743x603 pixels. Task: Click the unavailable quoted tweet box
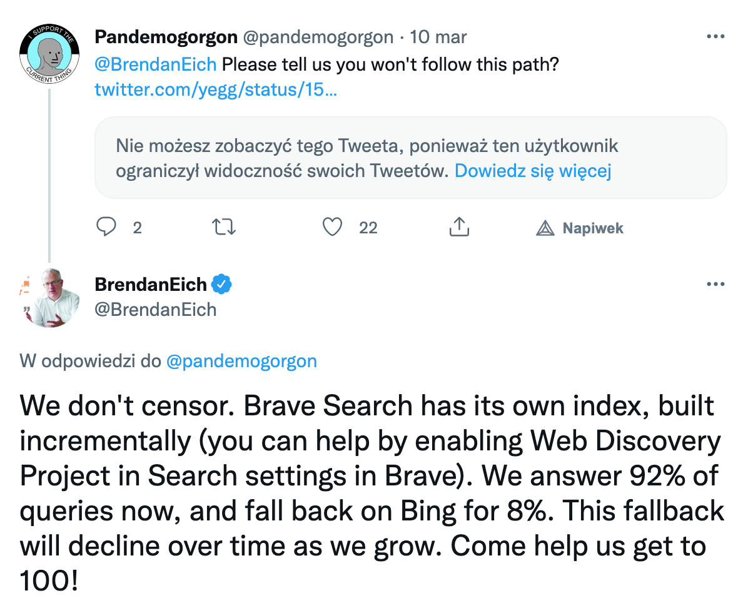point(410,158)
